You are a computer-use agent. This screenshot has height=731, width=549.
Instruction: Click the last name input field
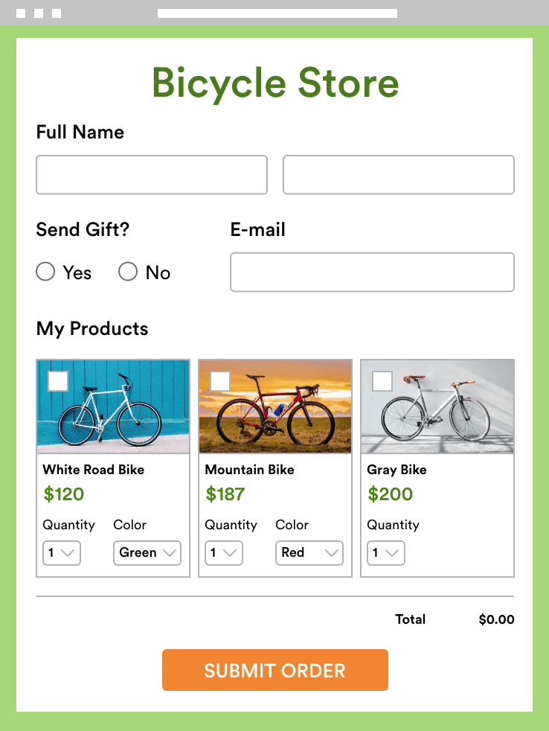tap(399, 174)
